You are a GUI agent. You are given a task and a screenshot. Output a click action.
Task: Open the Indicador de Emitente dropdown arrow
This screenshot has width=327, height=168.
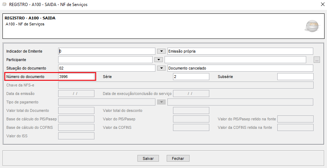(161, 51)
